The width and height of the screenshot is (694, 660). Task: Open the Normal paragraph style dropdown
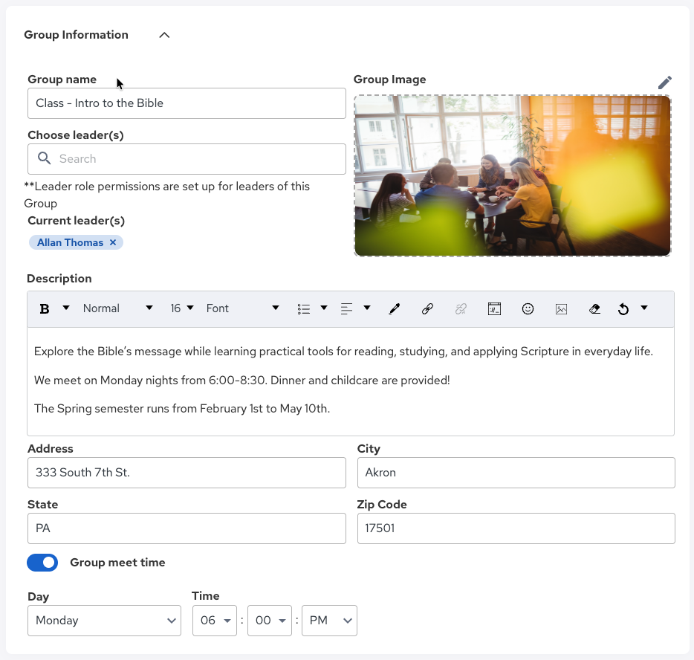(x=117, y=308)
